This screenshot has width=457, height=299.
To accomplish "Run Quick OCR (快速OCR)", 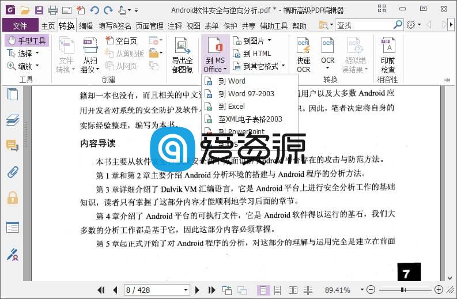I will (303, 55).
